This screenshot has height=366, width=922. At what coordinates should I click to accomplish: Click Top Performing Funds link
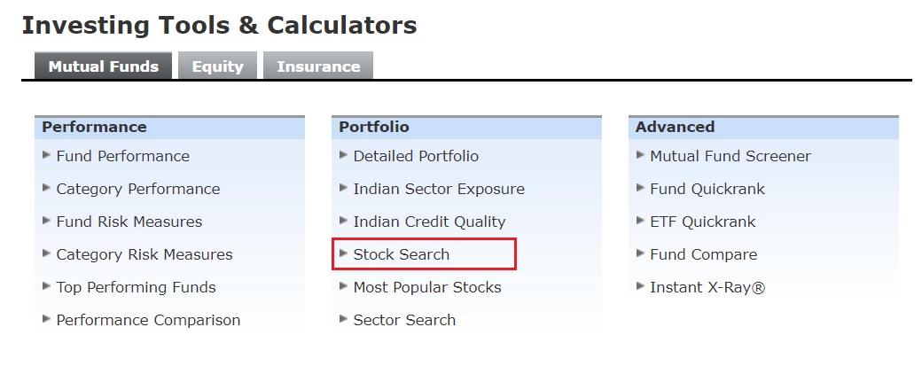click(136, 287)
